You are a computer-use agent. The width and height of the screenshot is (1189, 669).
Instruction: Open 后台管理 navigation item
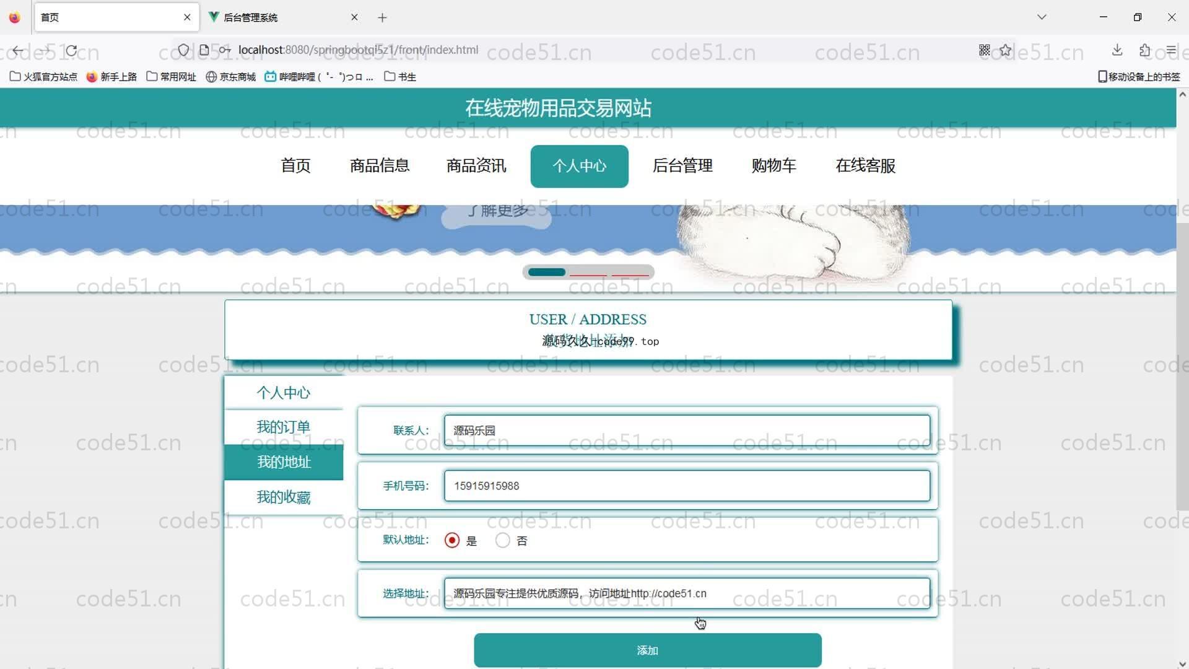(682, 166)
